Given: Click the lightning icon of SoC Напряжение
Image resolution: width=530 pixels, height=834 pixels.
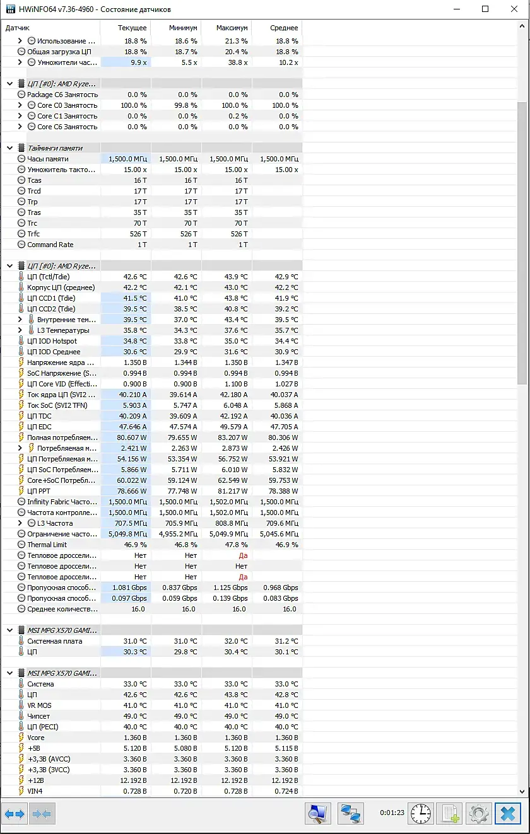Looking at the screenshot, I should tap(21, 373).
